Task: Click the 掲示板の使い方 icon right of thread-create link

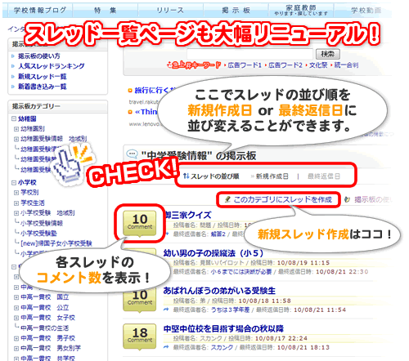Action: coord(347,199)
